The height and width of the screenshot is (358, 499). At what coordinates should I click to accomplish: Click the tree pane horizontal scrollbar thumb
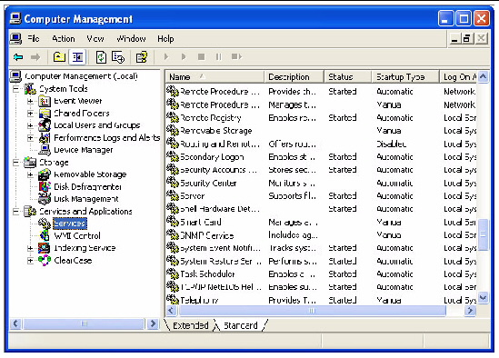pyautogui.click(x=84, y=324)
